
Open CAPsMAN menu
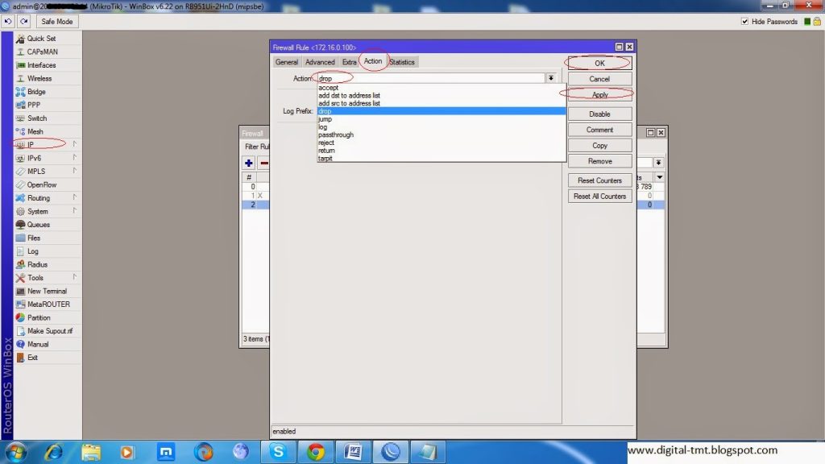(48, 52)
